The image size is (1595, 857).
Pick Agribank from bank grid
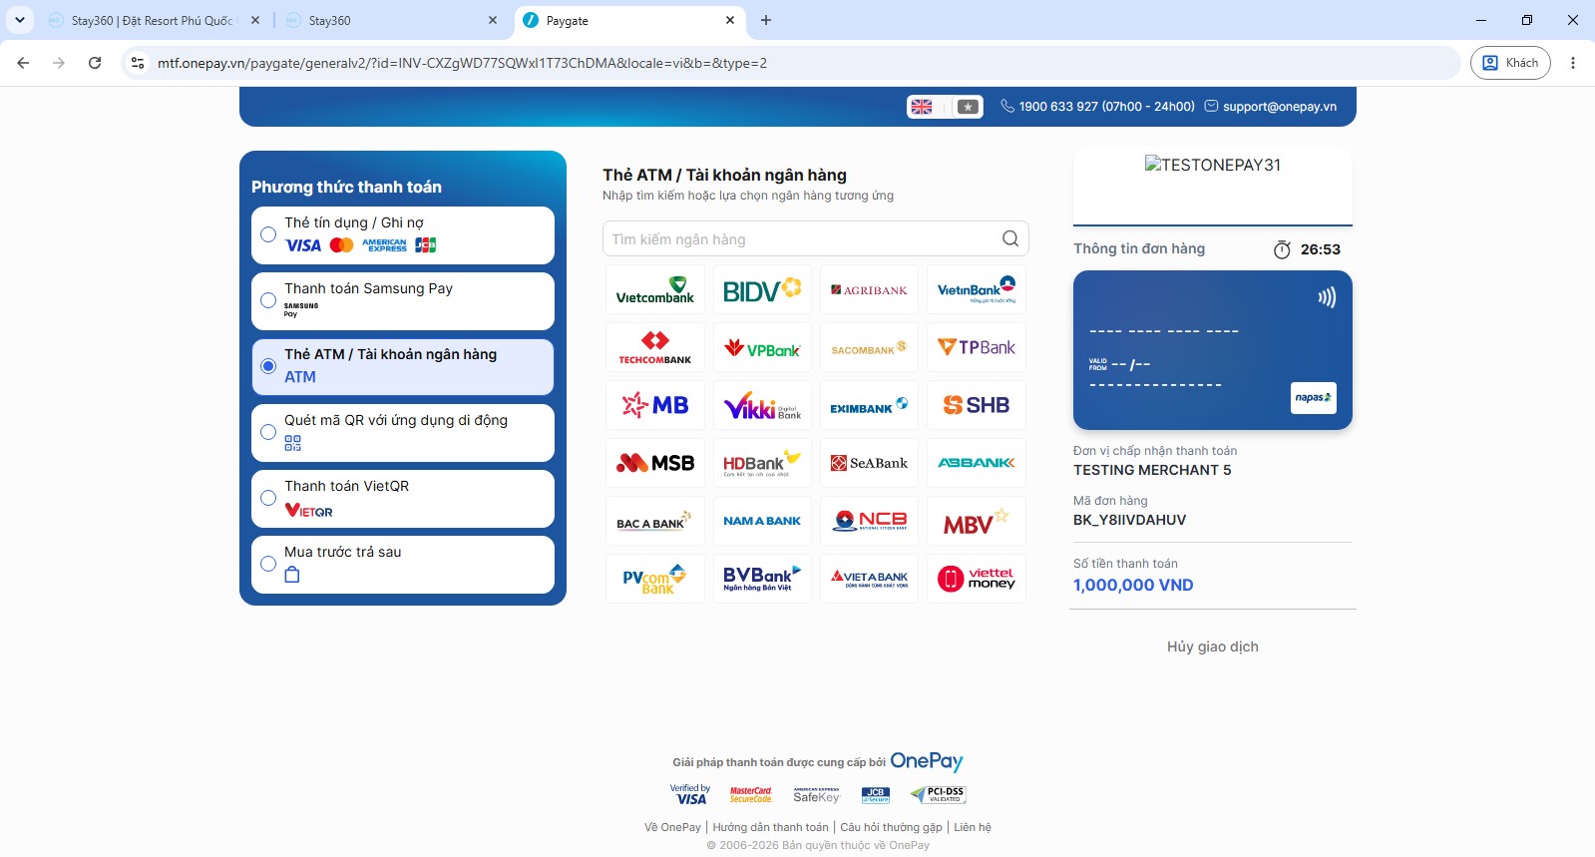[870, 290]
